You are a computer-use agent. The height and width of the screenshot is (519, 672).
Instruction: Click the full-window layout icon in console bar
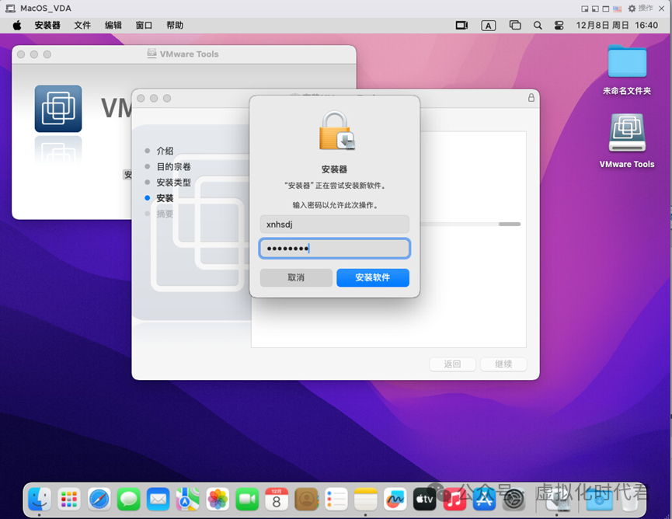[606, 9]
